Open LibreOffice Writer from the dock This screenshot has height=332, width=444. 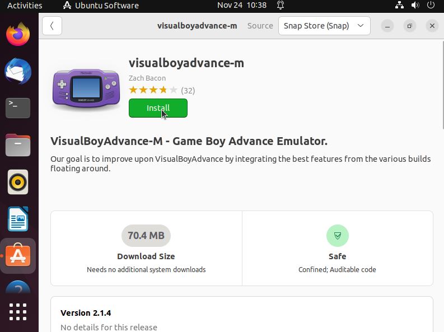pos(18,219)
